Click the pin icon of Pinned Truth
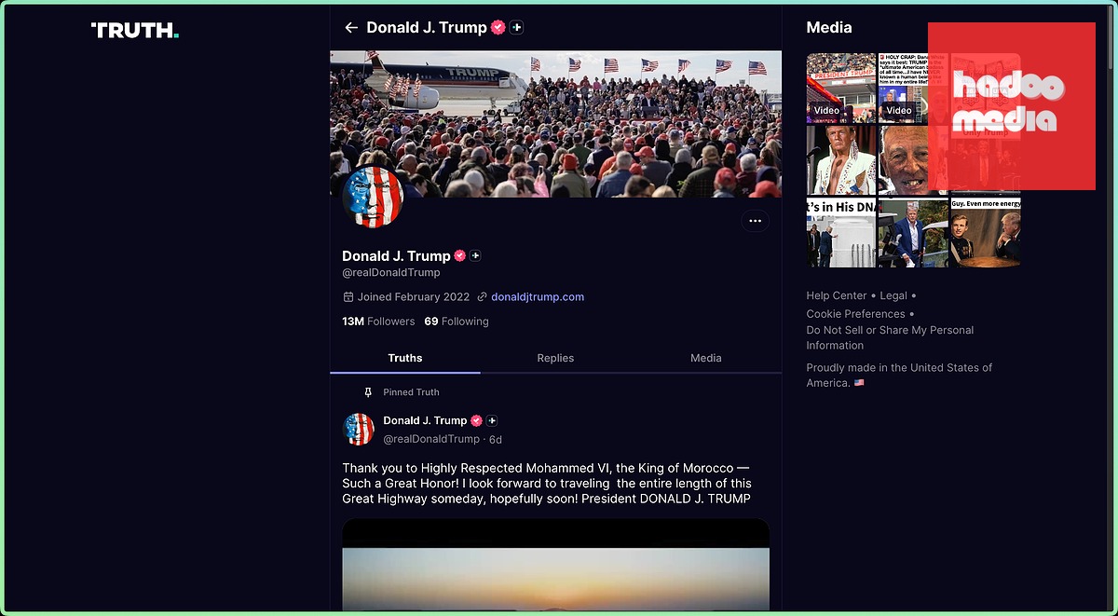 click(368, 392)
